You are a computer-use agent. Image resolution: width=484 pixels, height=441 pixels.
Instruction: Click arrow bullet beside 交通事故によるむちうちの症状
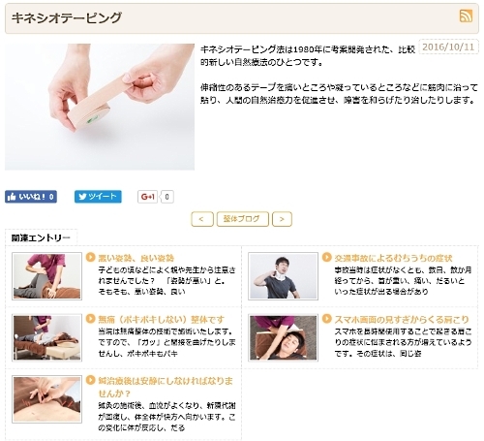327,258
